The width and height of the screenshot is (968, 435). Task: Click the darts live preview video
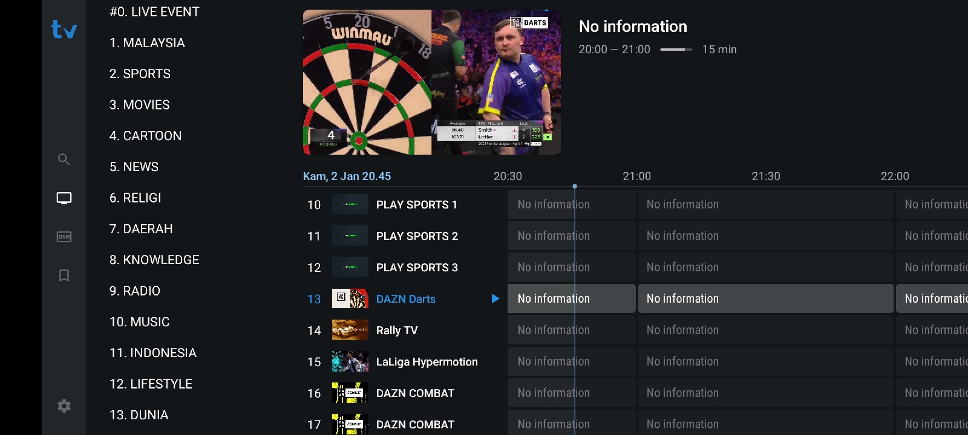tap(432, 82)
